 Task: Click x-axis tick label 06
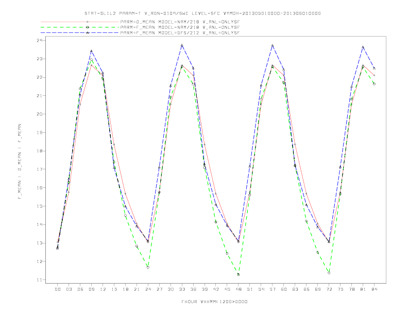pyautogui.click(x=80, y=289)
